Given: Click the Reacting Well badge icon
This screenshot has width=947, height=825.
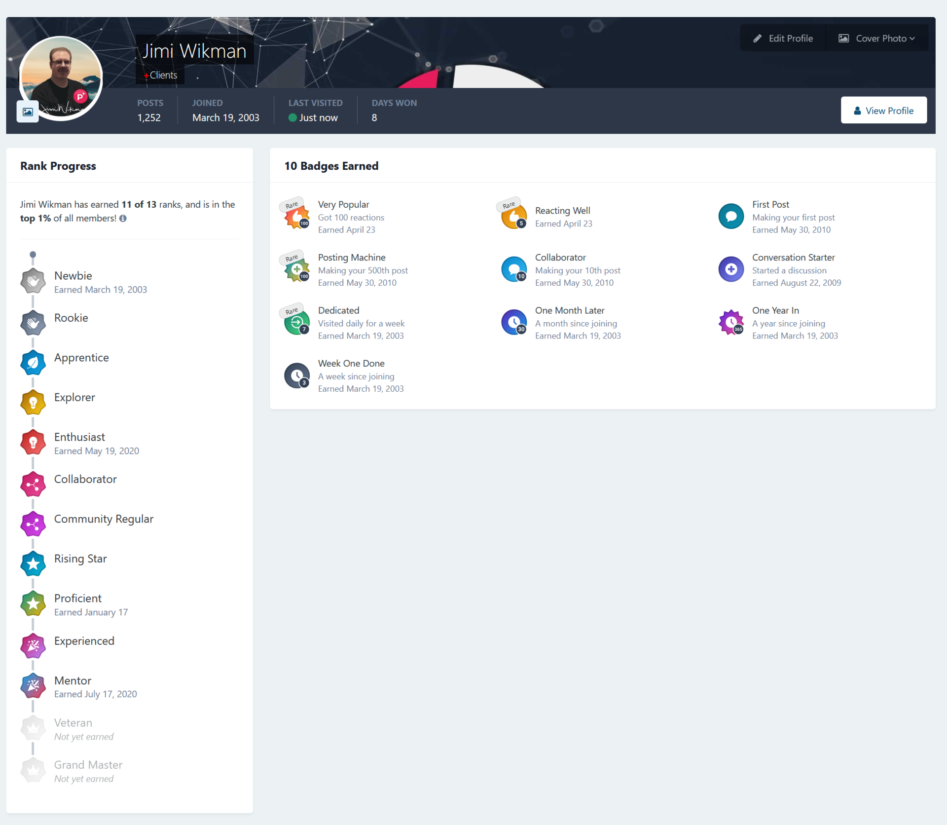Looking at the screenshot, I should [x=513, y=217].
